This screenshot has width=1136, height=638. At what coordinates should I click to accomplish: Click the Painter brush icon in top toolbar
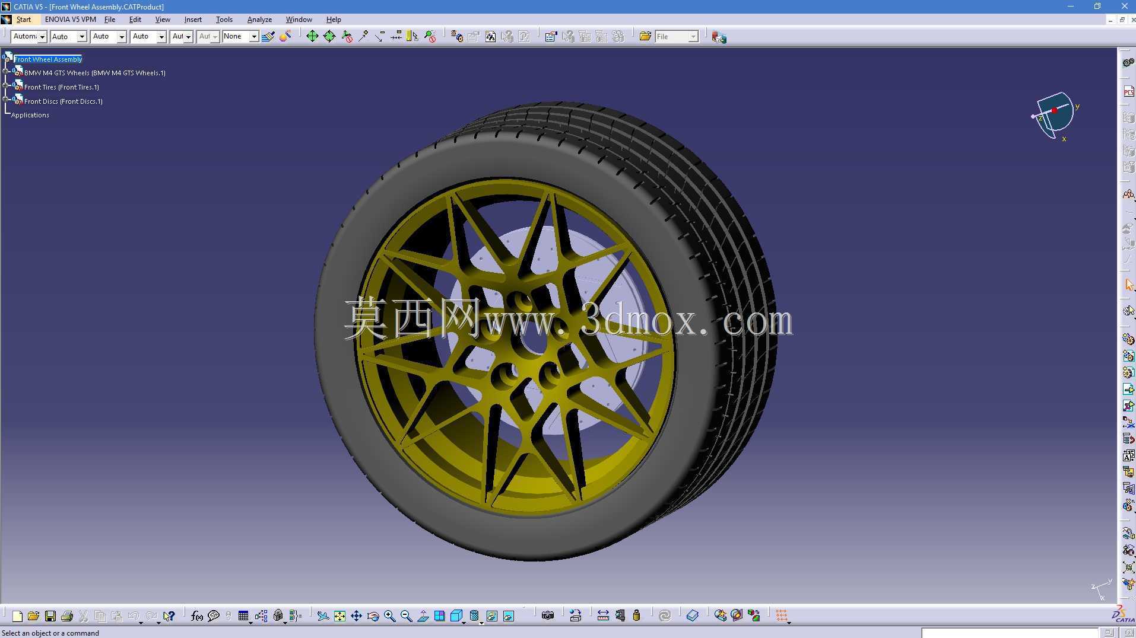pyautogui.click(x=268, y=37)
